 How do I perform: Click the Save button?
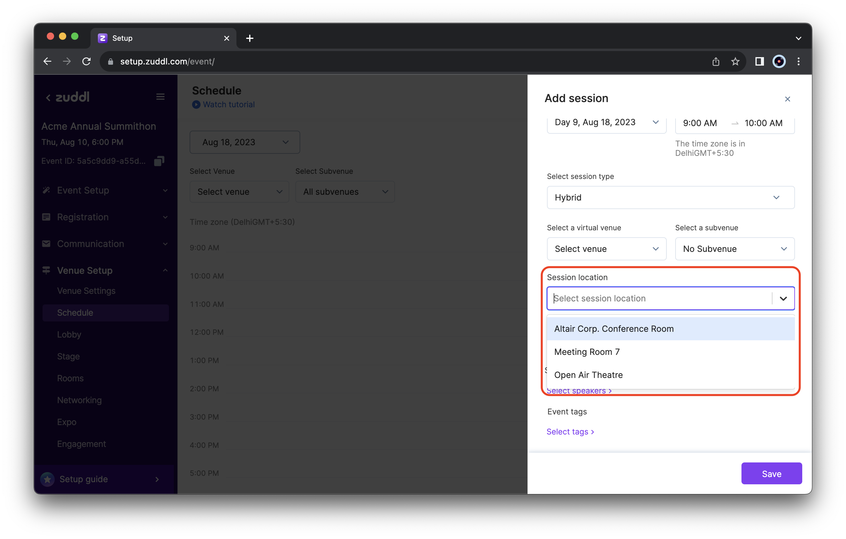point(771,474)
